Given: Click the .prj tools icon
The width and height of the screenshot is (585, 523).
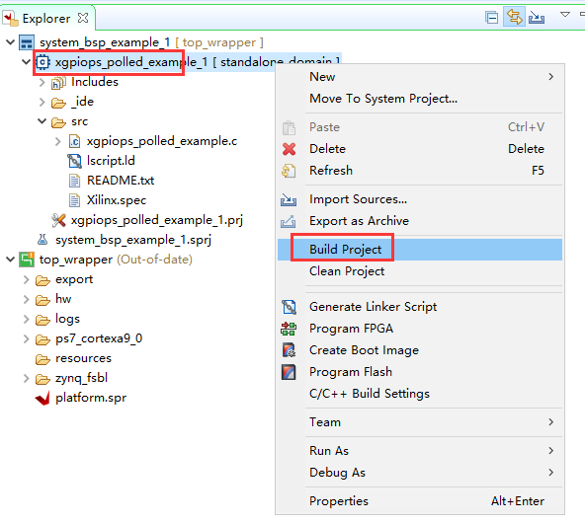Looking at the screenshot, I should coord(58,220).
